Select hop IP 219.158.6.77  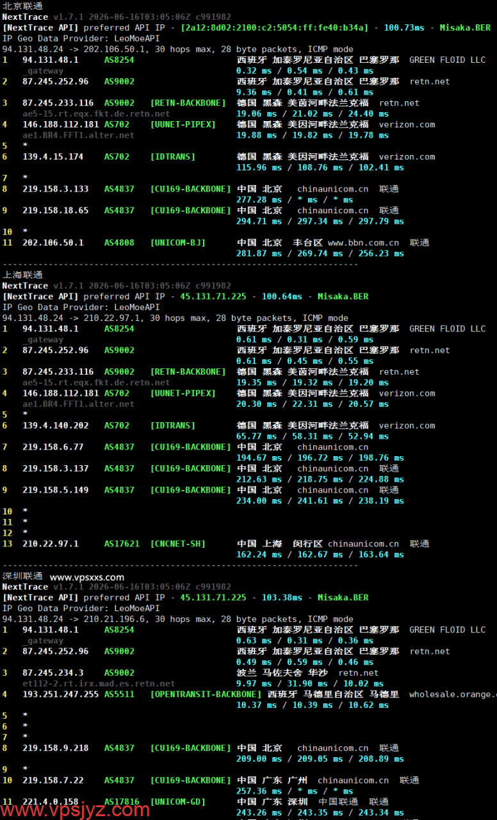coord(53,447)
